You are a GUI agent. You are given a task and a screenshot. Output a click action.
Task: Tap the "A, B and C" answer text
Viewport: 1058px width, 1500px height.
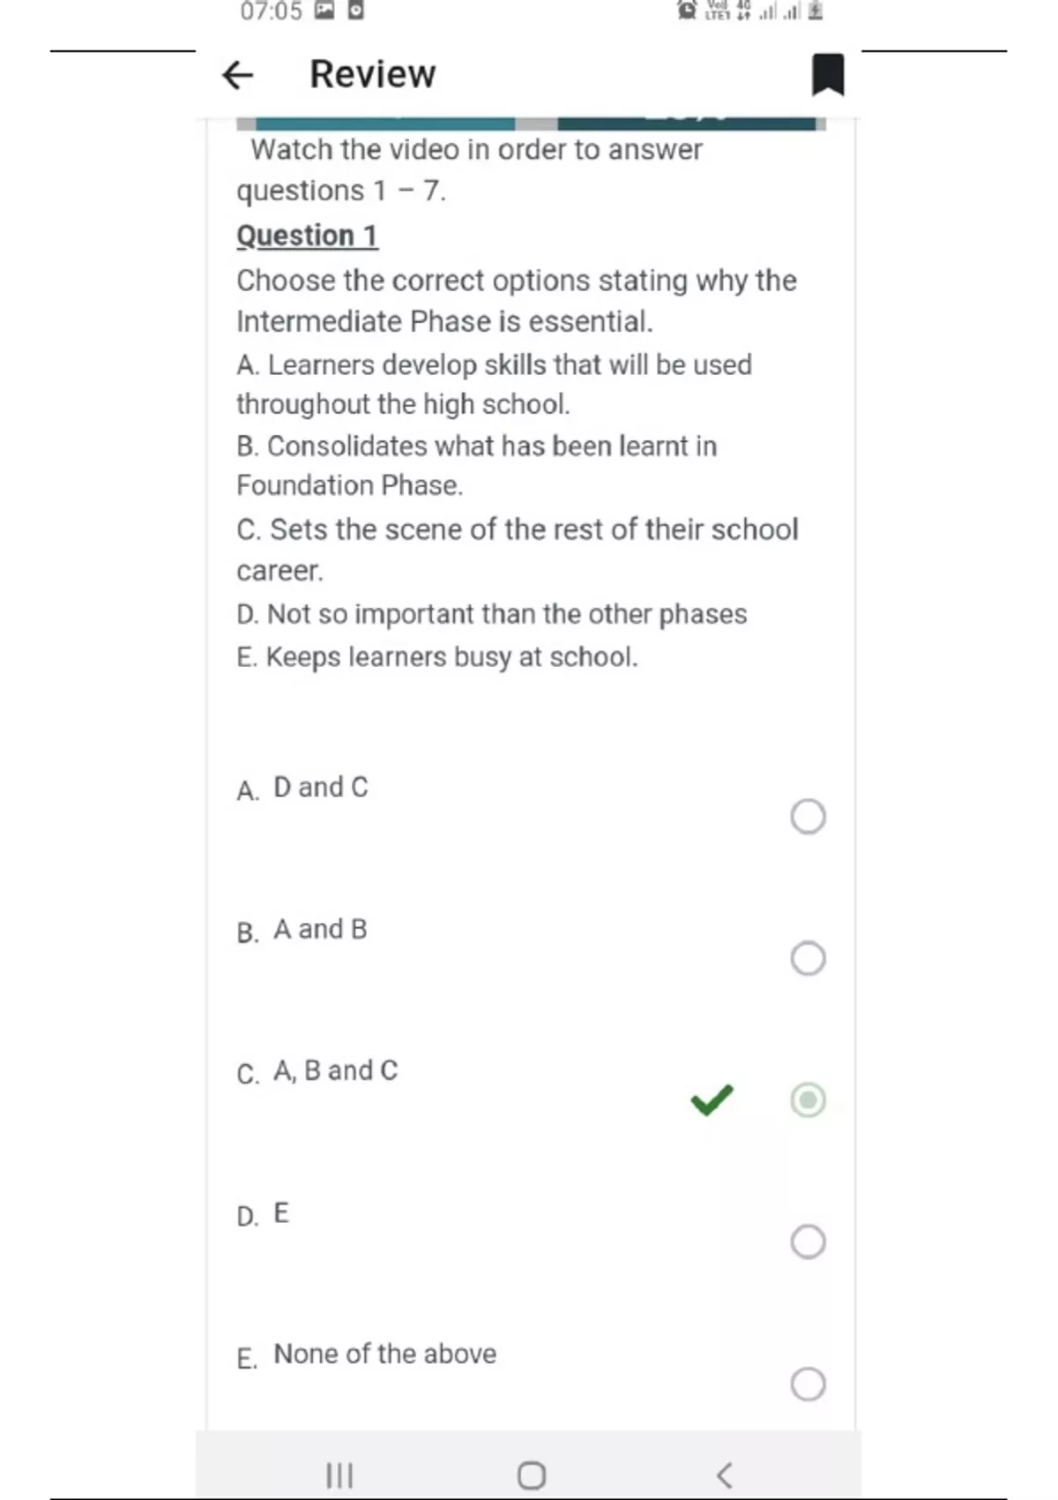pyautogui.click(x=335, y=1070)
